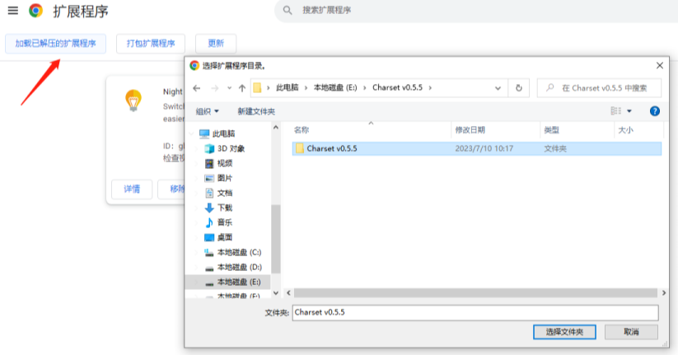Screen dimensions: 678x355
Task: Open the 组织 menu
Action: pyautogui.click(x=207, y=111)
